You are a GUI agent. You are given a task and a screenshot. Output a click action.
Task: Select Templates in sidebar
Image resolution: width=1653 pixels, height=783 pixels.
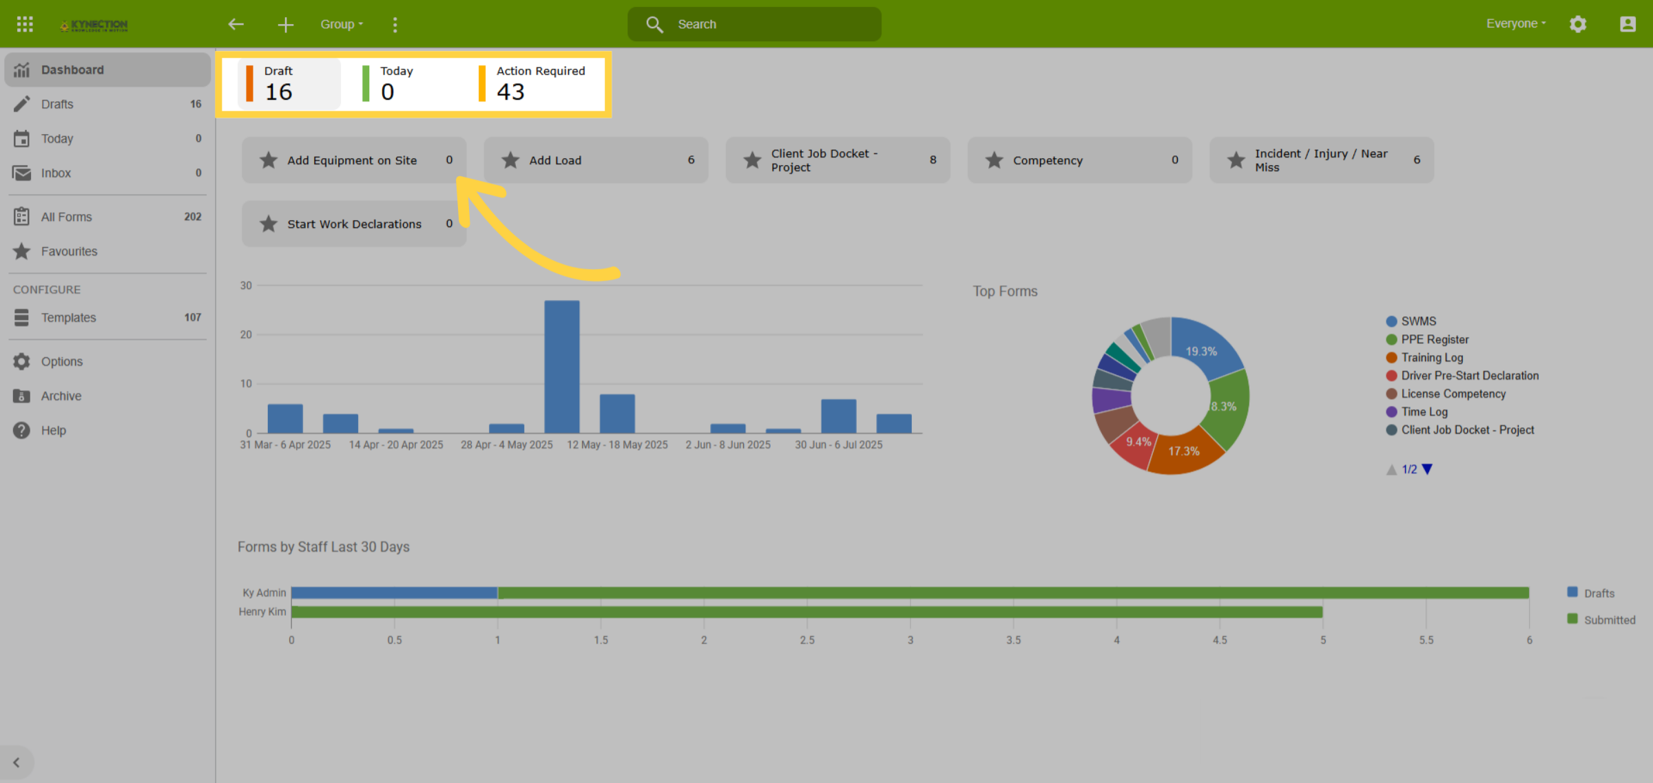coord(107,317)
